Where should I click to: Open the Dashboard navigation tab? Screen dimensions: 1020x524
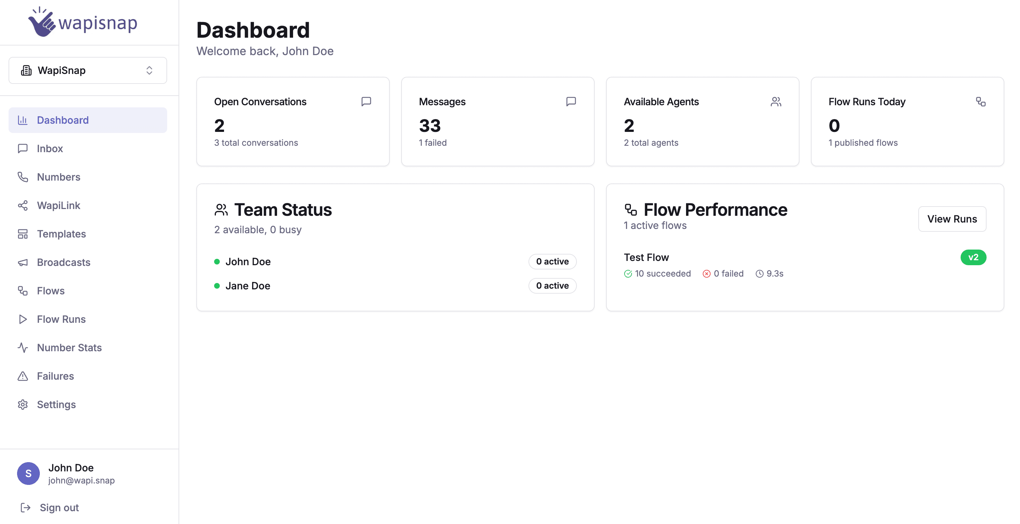63,120
